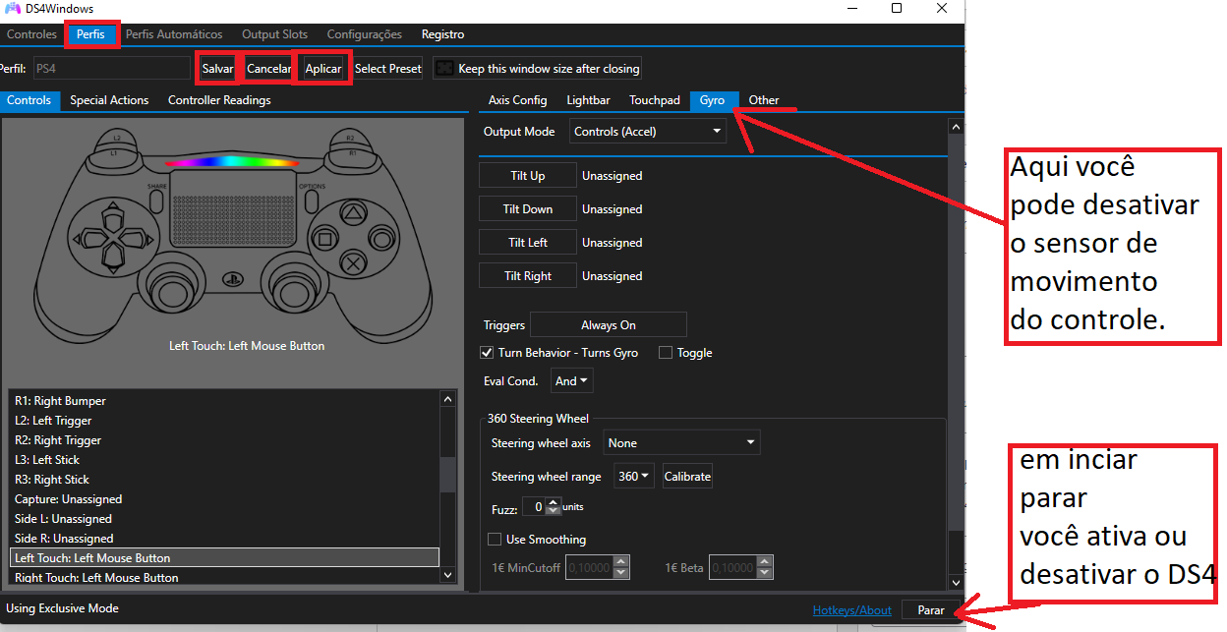
Task: Click the 1€ Beta value field
Action: coord(733,567)
